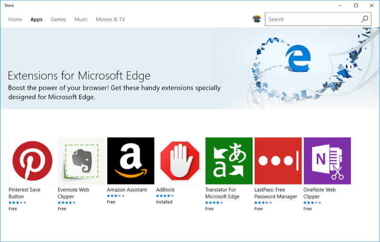Click the "Extensions for Microsoft Edge" banner heading
380x242 pixels.
(79, 76)
